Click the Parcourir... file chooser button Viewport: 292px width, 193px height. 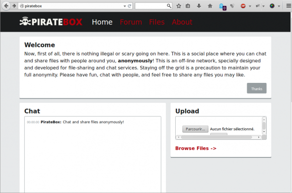tap(195, 129)
